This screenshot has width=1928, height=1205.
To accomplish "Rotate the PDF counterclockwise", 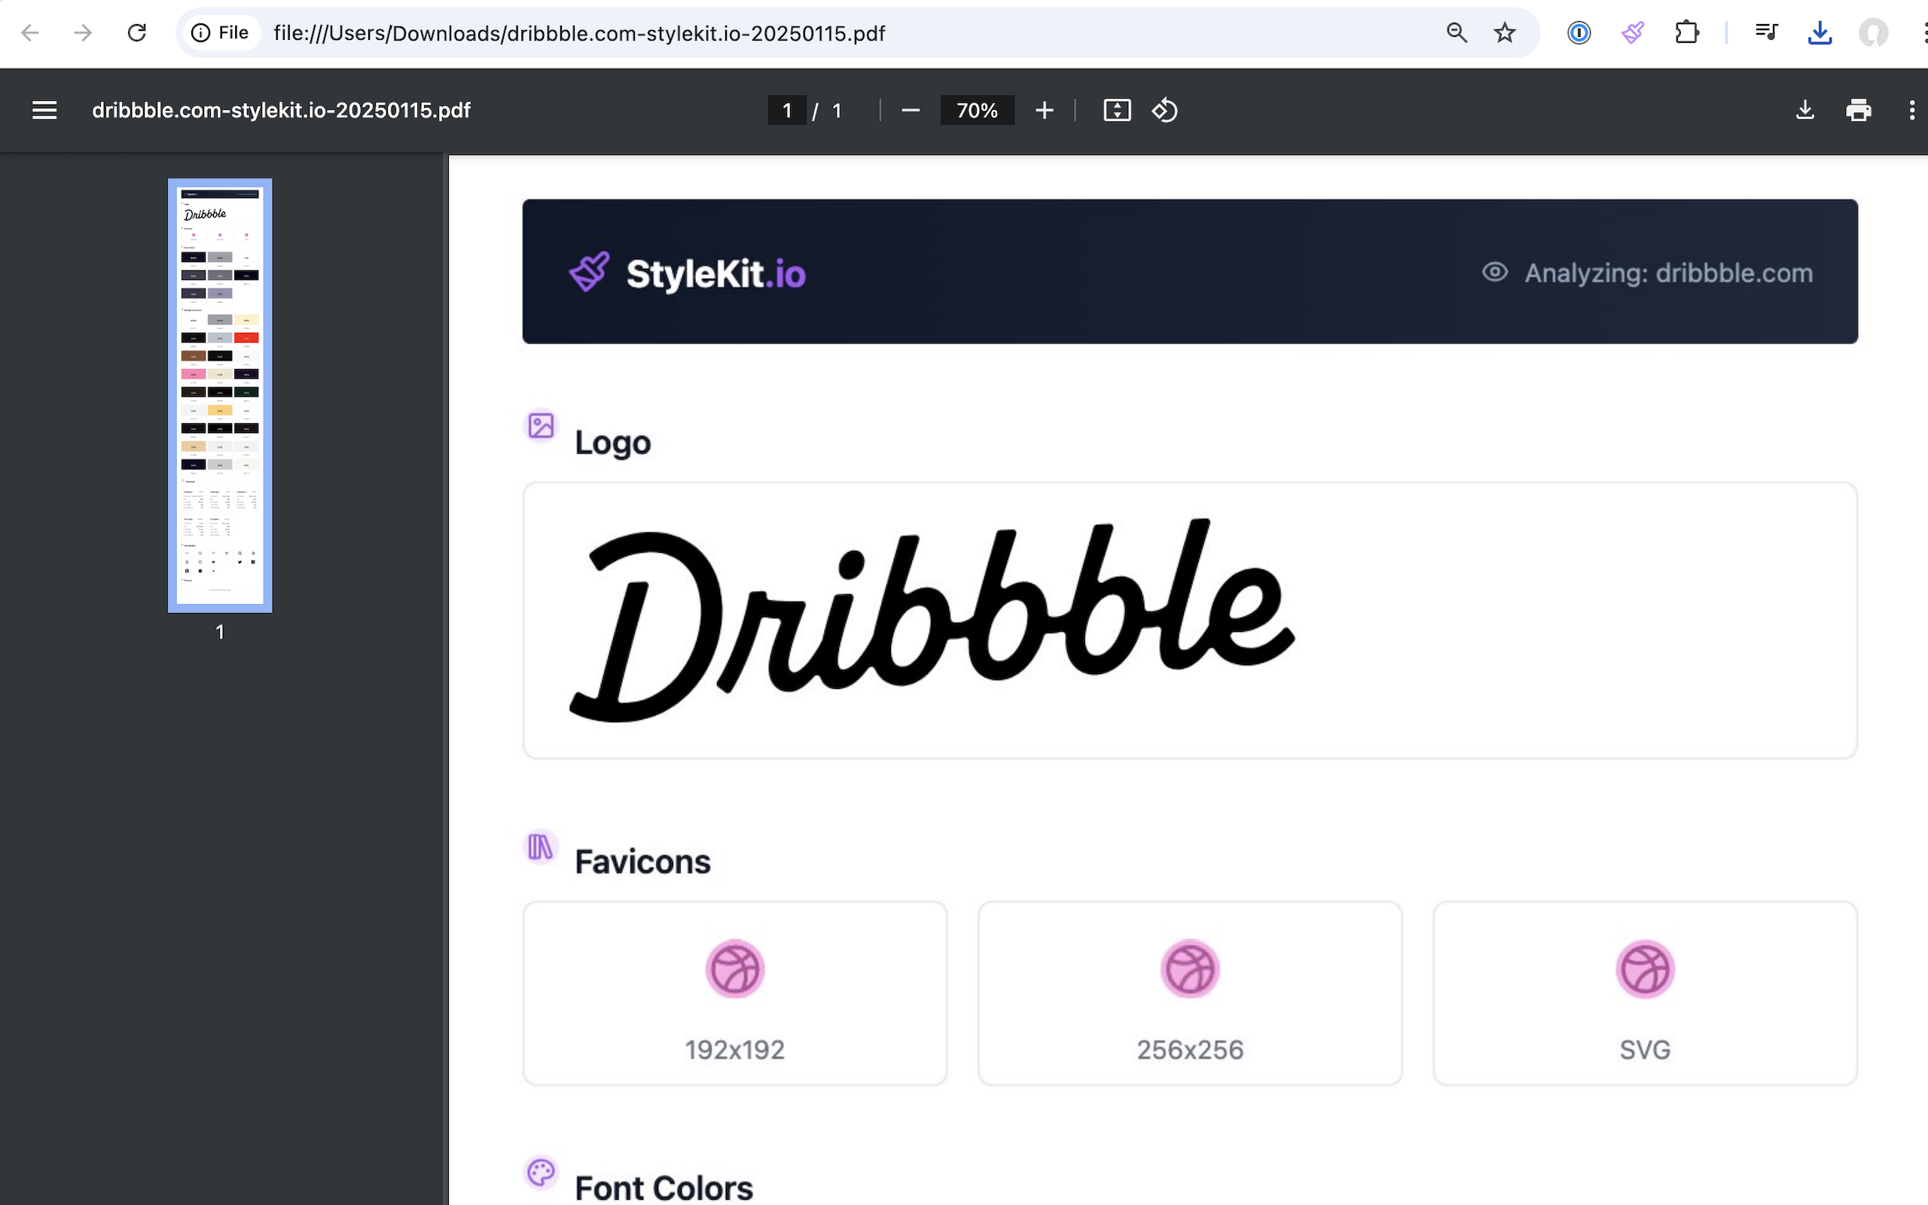I will click(x=1165, y=110).
